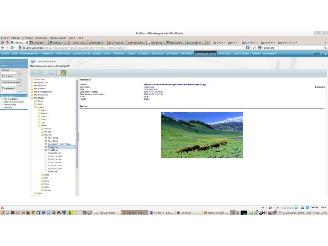Open the Women folder in tree
Image resolution: width=328 pixels, height=246 pixels.
(47, 190)
